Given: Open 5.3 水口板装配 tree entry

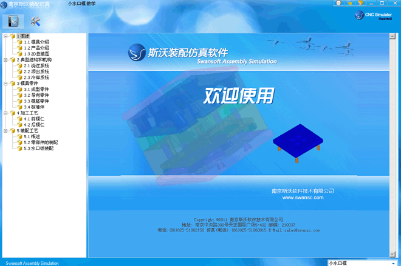Looking at the screenshot, I should point(38,148).
